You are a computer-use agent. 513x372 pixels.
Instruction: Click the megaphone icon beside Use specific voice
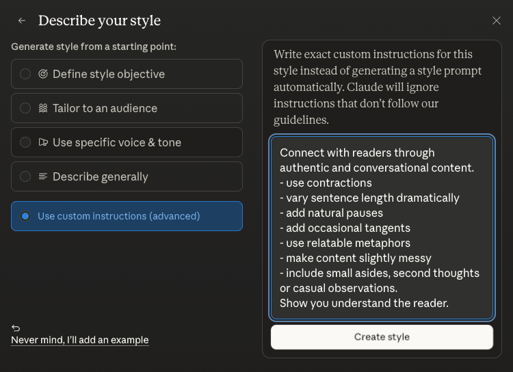click(x=43, y=142)
